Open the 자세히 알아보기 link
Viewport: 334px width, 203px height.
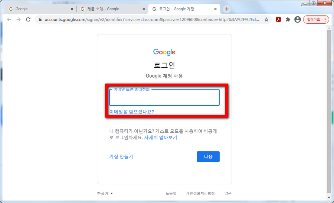[x=161, y=138]
